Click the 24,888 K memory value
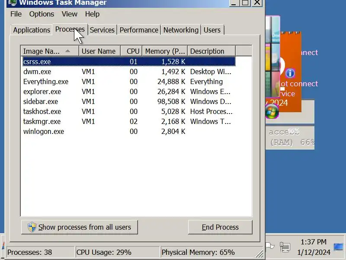Viewport: 346px width, 260px height. (x=171, y=81)
